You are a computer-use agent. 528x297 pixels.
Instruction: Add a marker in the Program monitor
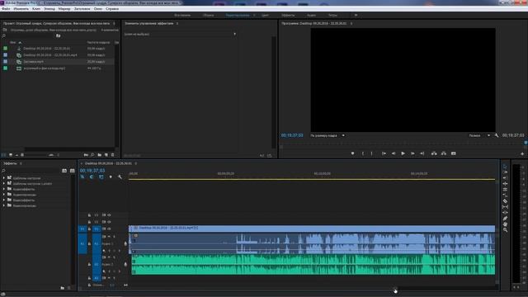(x=352, y=153)
